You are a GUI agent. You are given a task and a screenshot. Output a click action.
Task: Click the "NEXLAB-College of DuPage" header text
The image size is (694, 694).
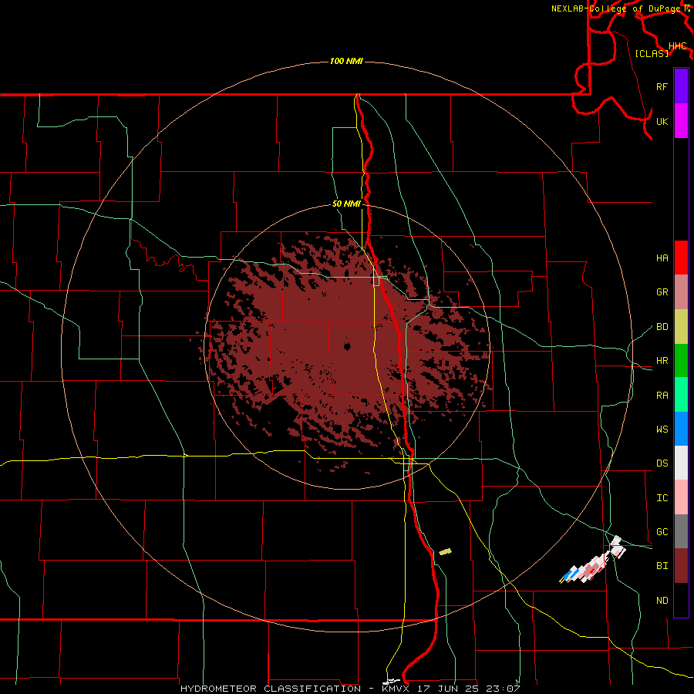(617, 8)
